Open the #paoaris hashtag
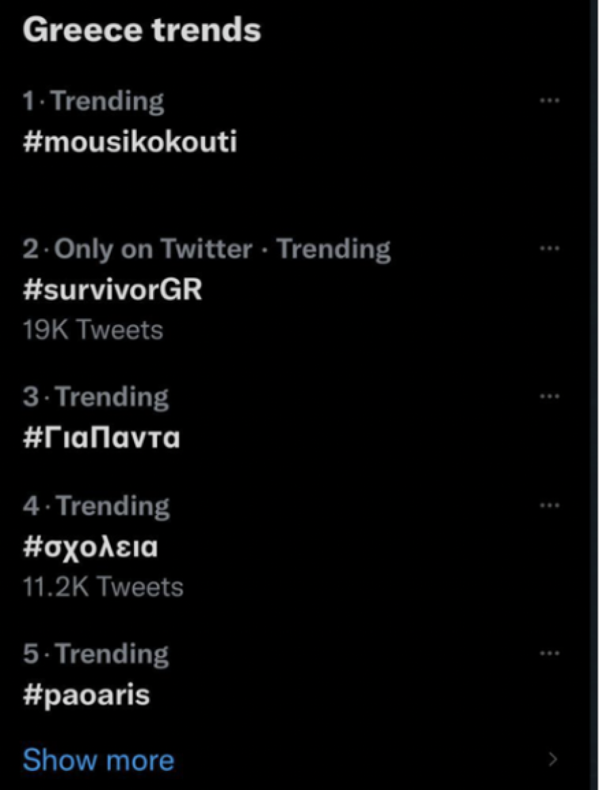 click(87, 695)
